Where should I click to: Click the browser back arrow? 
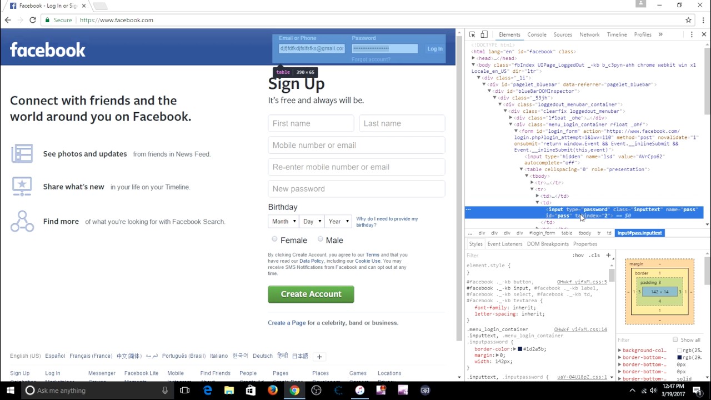tap(8, 20)
